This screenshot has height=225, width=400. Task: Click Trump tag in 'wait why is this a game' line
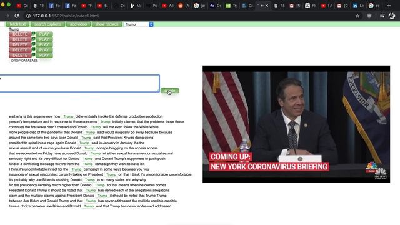[x=68, y=116]
